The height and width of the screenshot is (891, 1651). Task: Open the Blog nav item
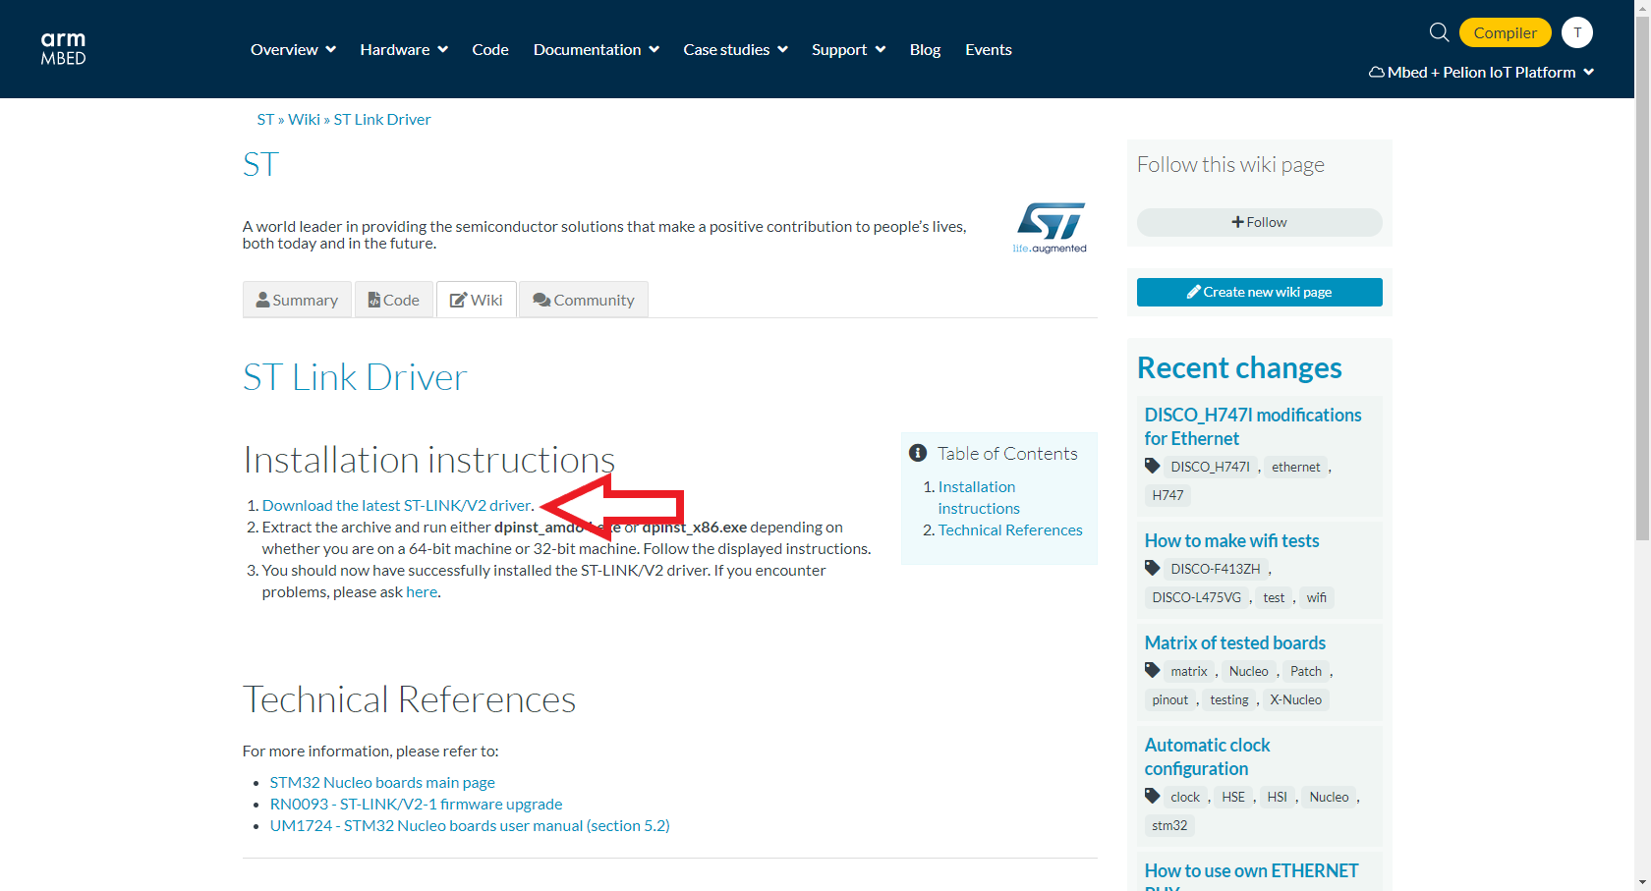[x=925, y=49]
